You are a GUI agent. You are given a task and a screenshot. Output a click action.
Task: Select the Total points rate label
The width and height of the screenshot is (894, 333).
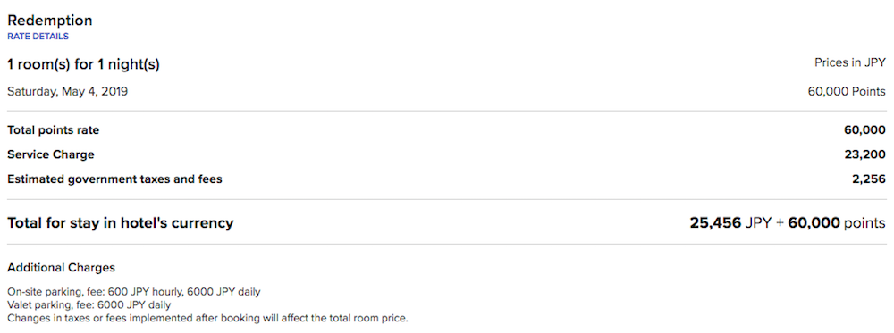point(53,130)
